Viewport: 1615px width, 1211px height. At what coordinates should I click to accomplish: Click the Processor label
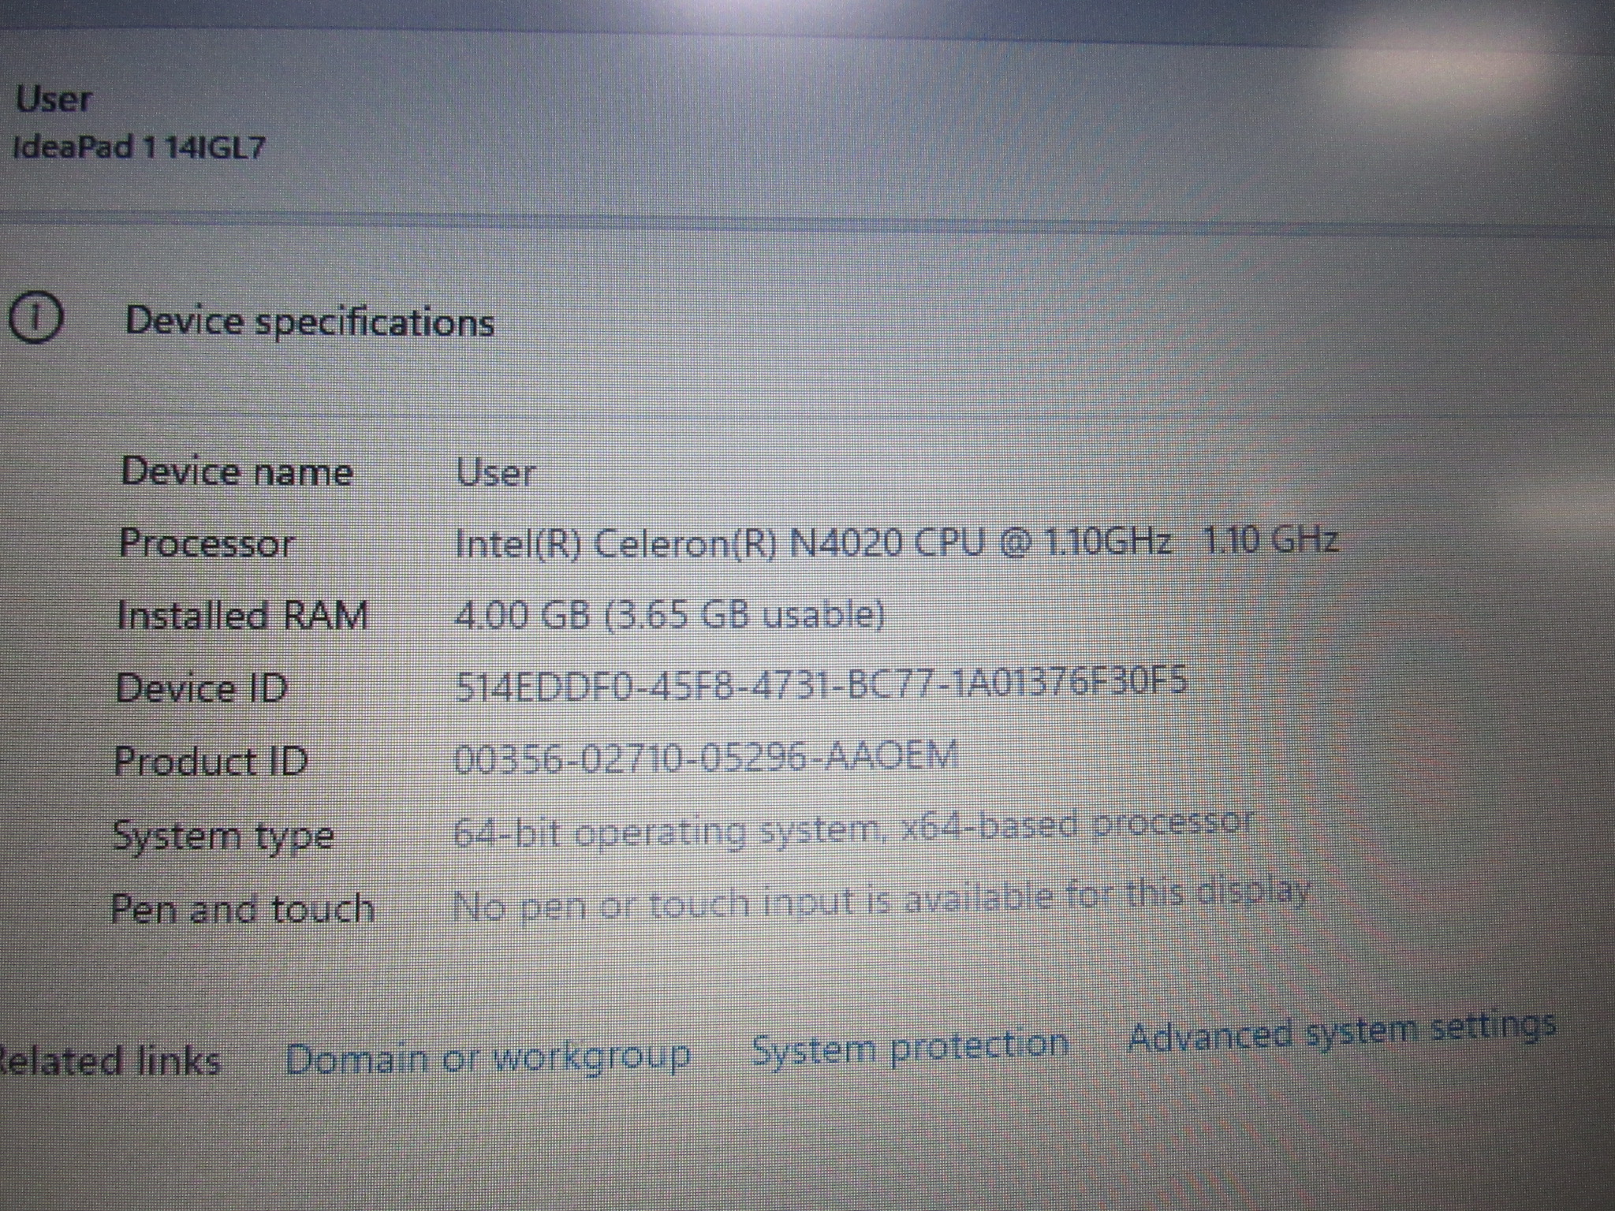tap(207, 543)
